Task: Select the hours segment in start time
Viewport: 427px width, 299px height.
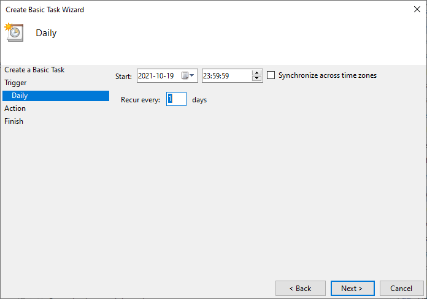Action: [x=208, y=76]
